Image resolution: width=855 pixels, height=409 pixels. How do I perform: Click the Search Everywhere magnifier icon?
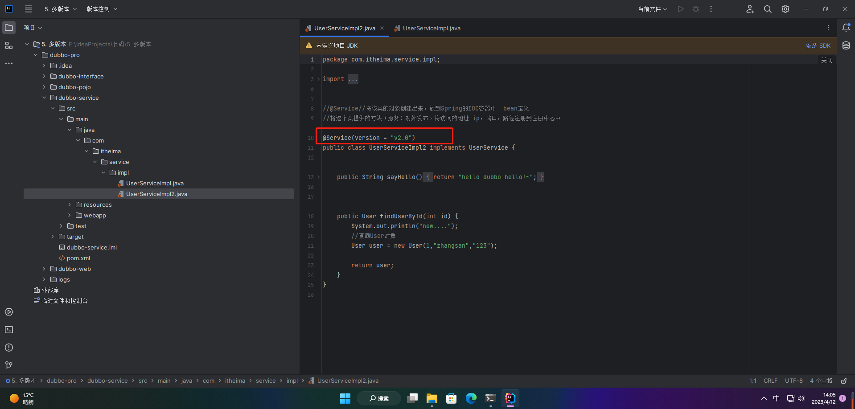tap(768, 9)
